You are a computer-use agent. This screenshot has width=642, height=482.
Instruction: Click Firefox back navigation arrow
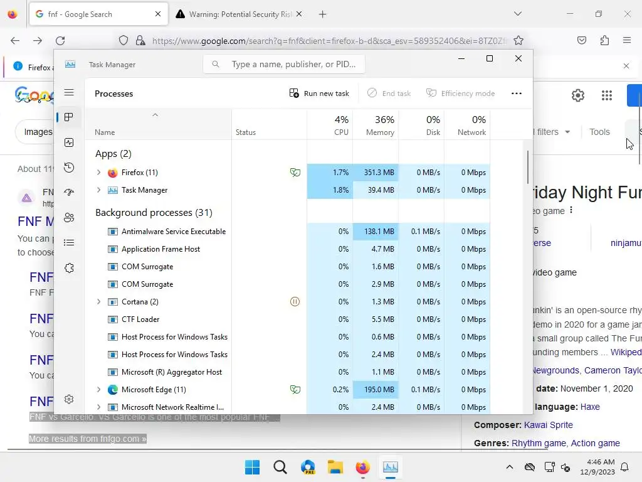pos(15,41)
